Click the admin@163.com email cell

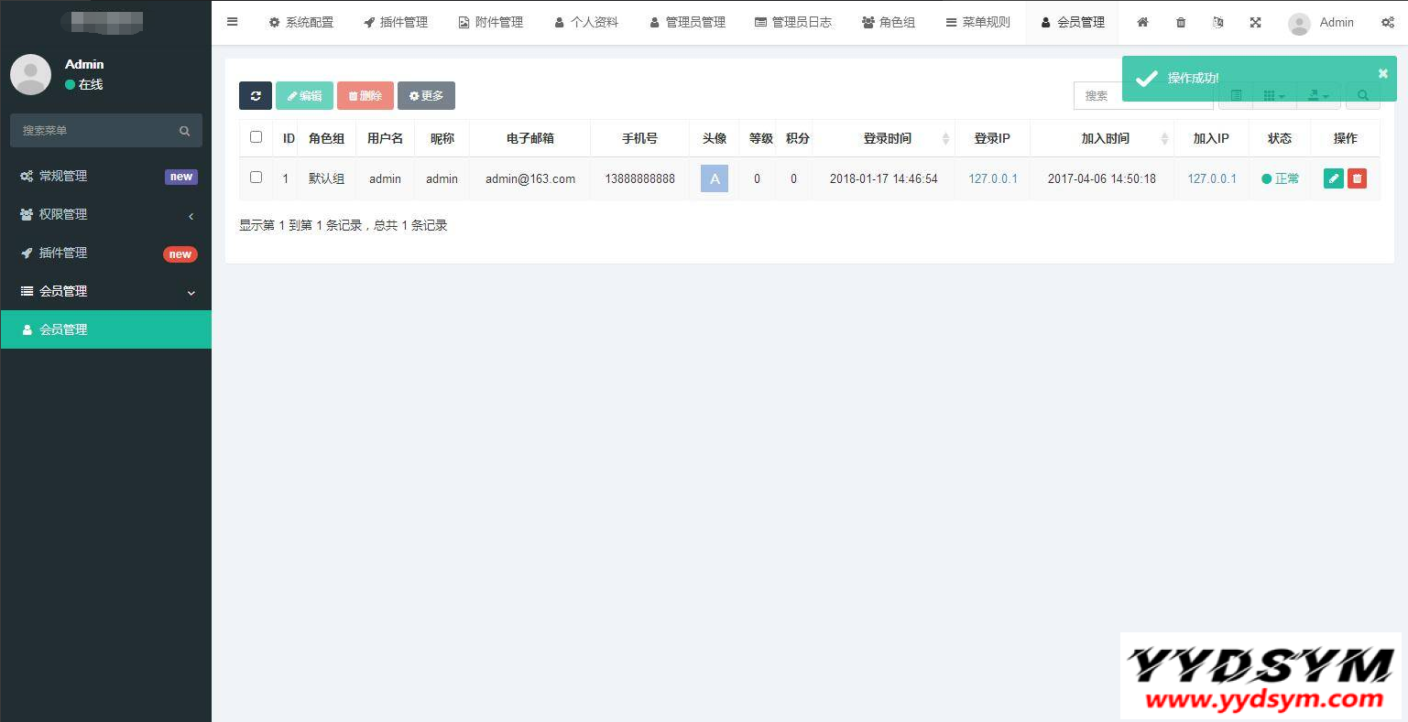[x=530, y=179]
